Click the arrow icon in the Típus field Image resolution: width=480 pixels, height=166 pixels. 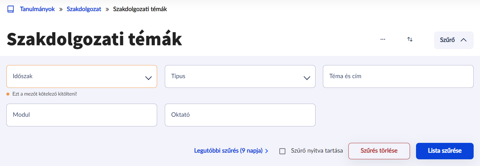pos(307,78)
